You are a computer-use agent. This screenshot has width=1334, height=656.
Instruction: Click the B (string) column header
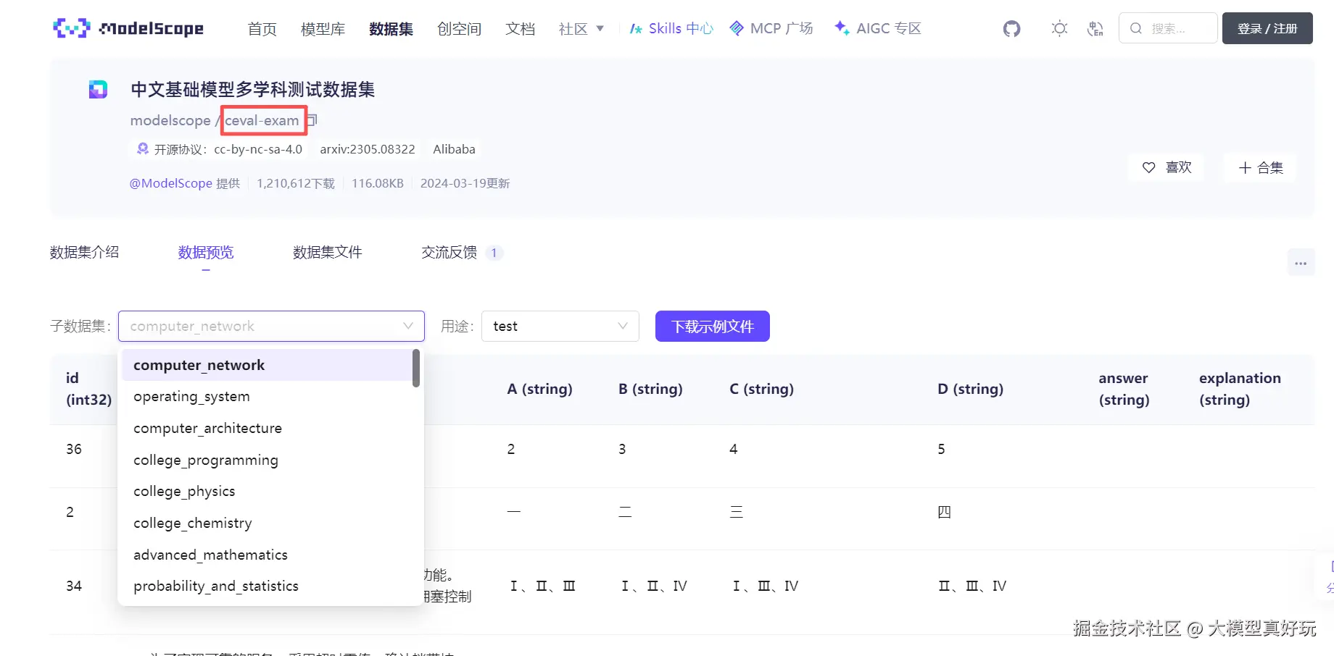650,389
